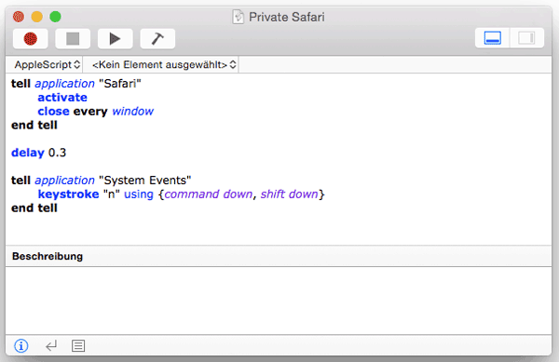Stop the script with the Stop button

pos(73,39)
